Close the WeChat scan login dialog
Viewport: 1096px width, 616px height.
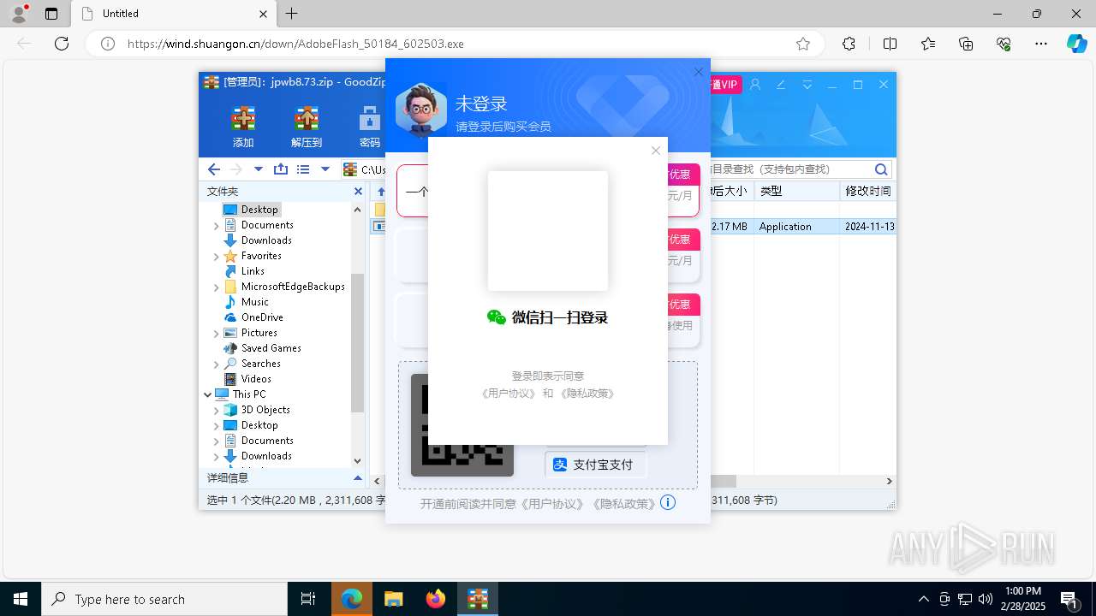click(656, 151)
